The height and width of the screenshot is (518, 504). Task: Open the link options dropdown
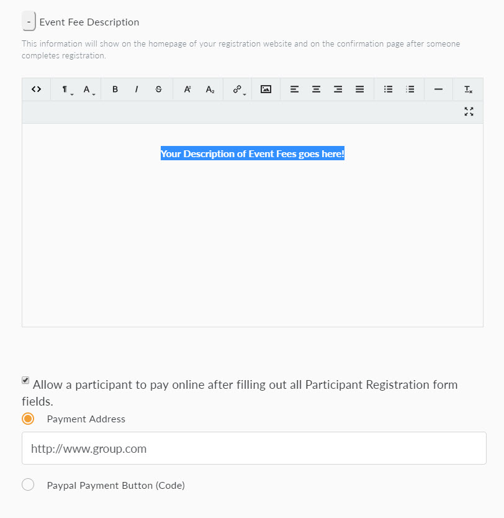(x=238, y=89)
